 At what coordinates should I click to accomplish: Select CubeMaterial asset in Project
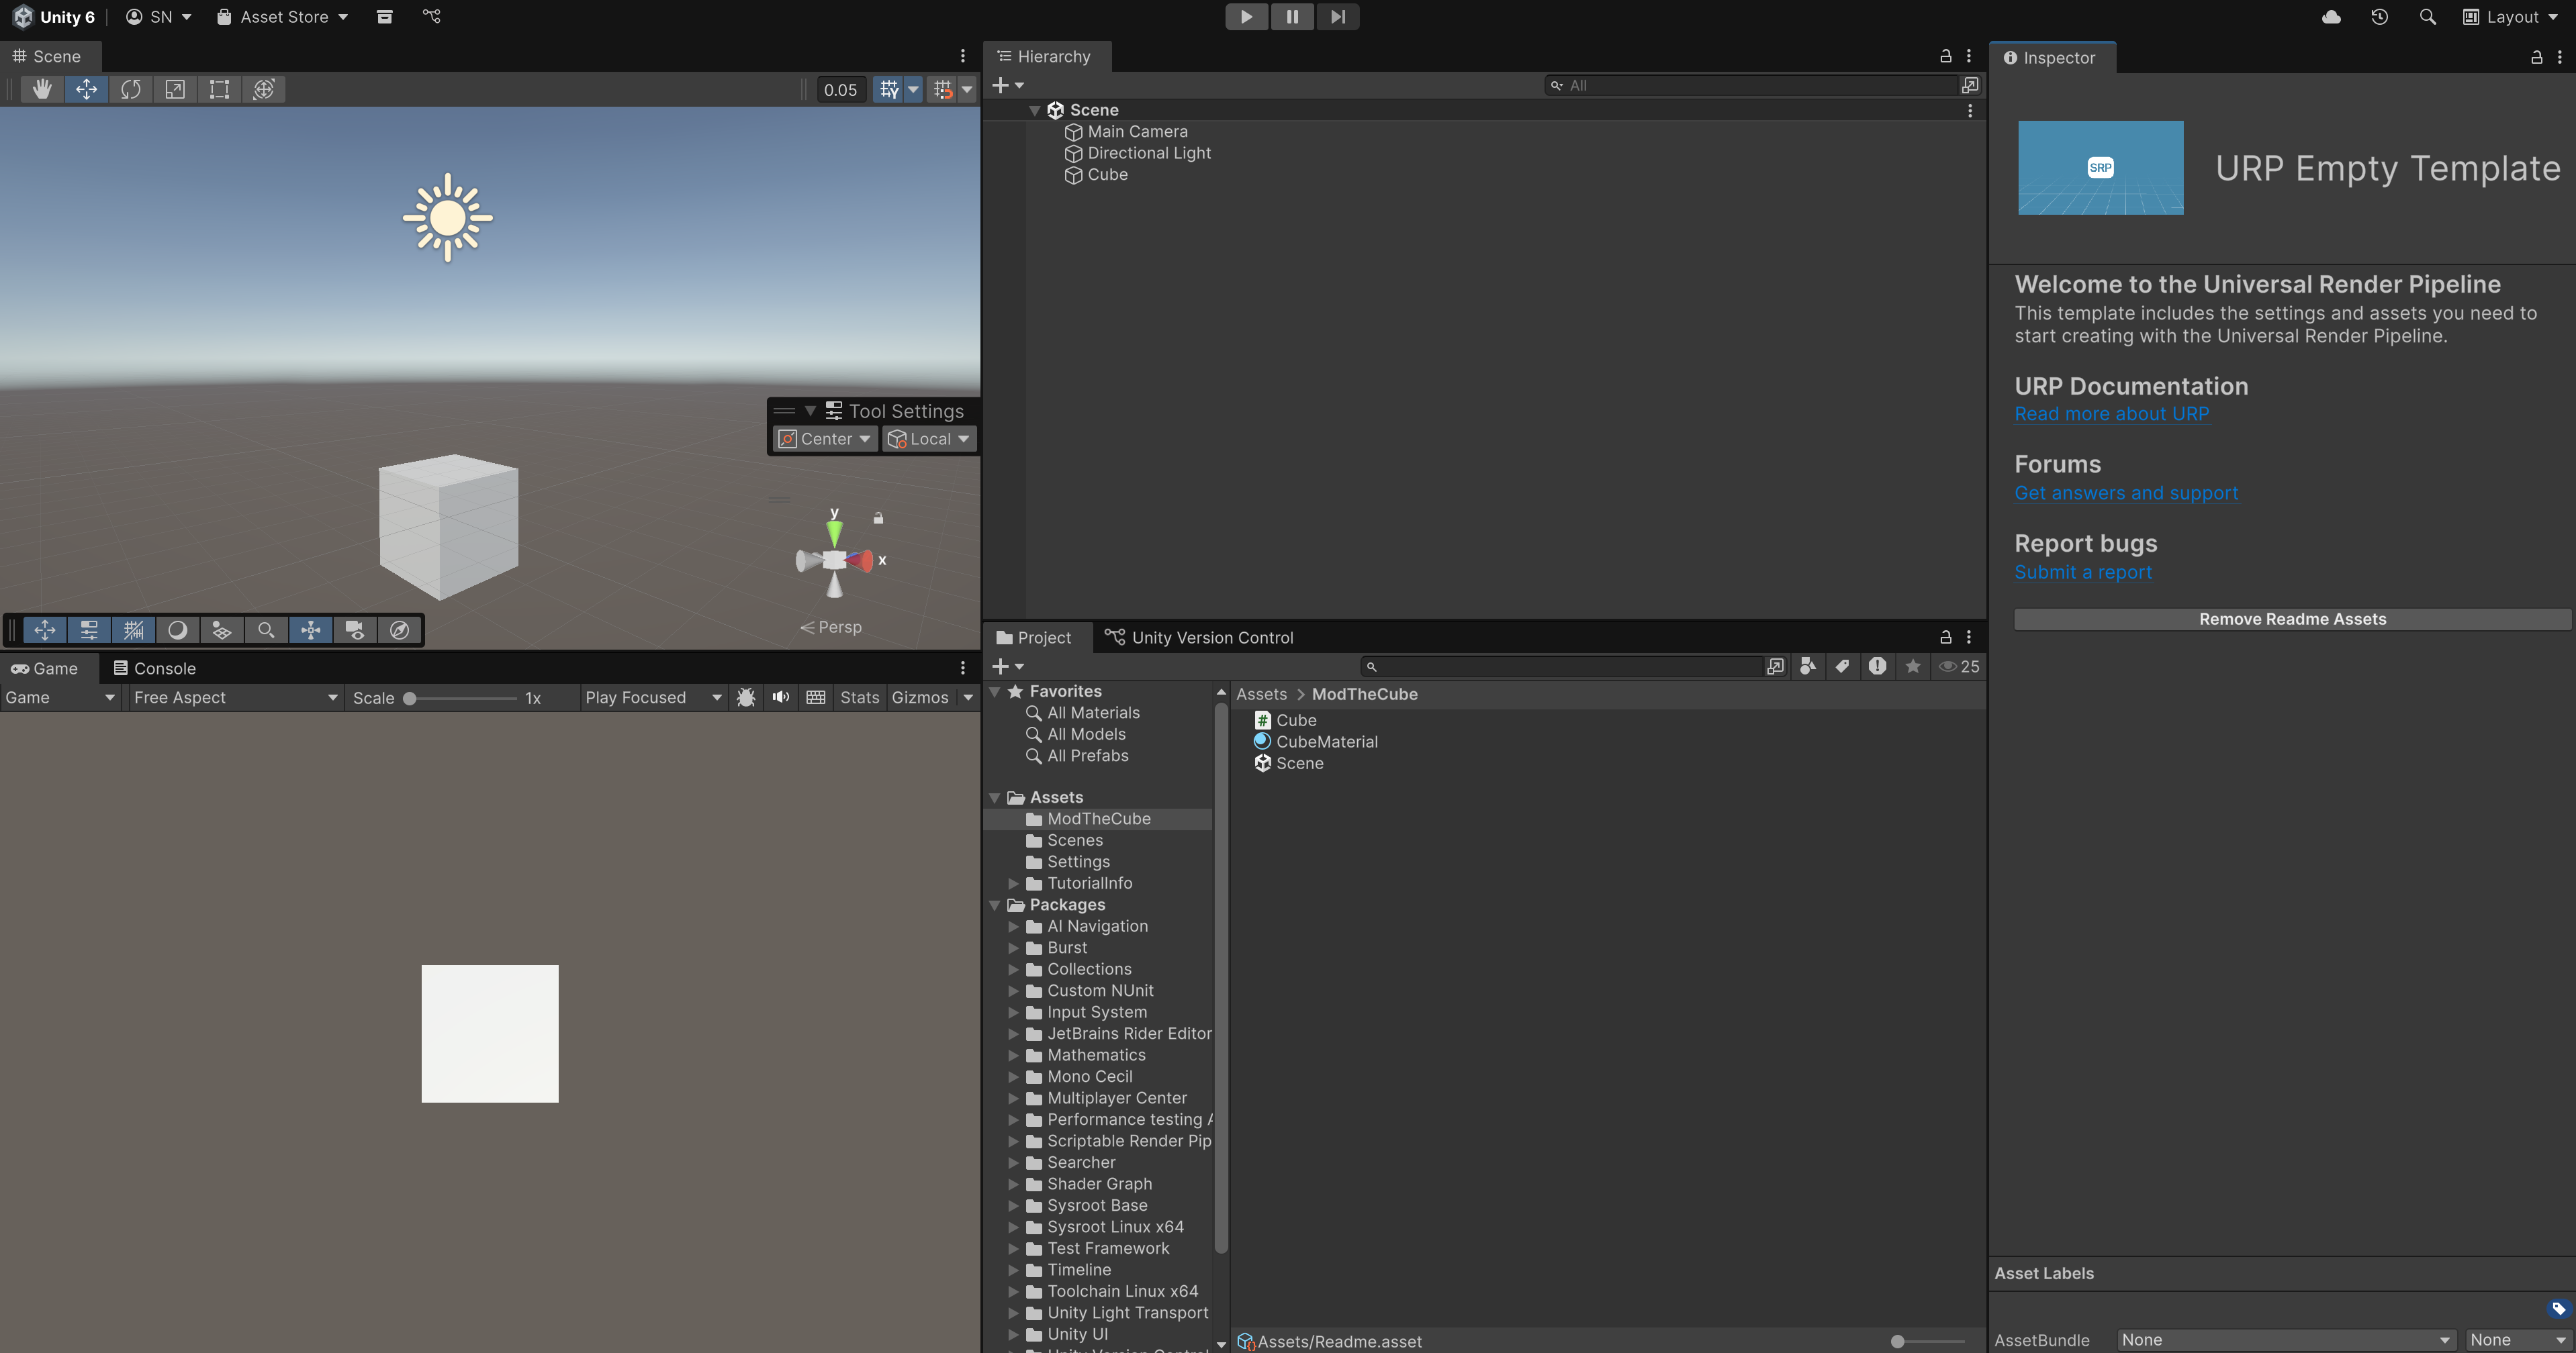(1326, 742)
